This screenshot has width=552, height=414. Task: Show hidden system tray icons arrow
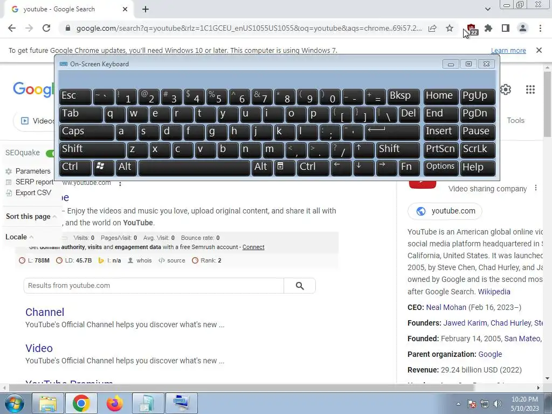click(458, 404)
